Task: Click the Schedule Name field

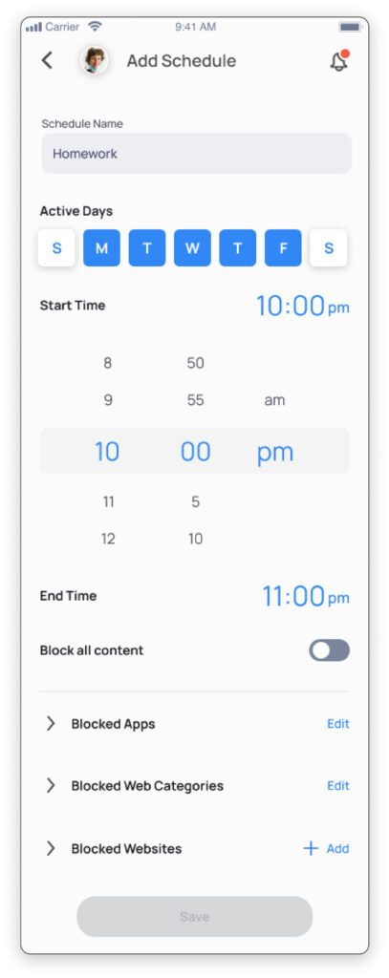Action: [196, 154]
